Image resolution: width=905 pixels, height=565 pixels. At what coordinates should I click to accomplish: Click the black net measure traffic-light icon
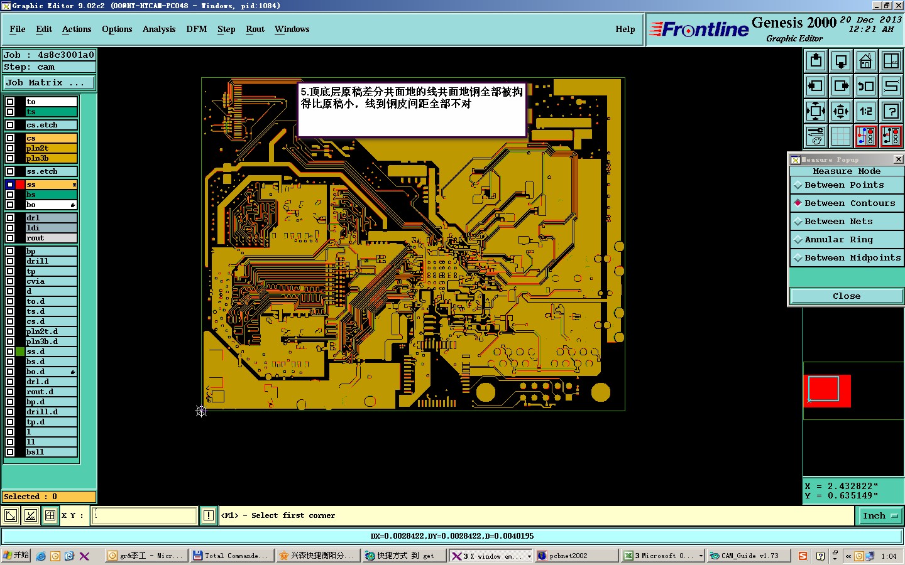(891, 136)
